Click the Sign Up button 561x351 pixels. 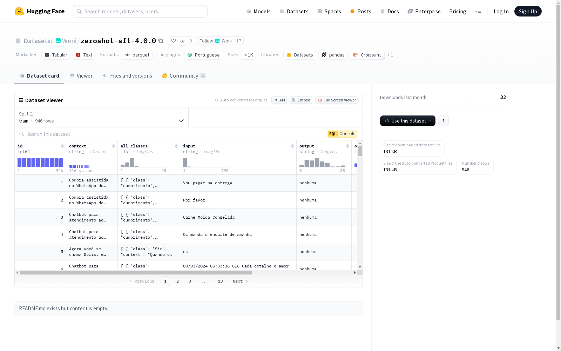[x=528, y=11]
